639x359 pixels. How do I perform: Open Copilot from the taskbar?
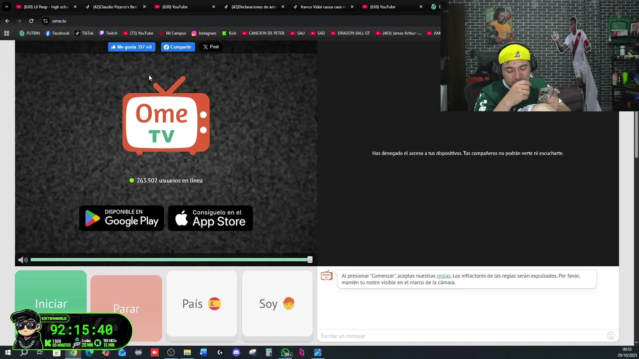[x=106, y=353]
